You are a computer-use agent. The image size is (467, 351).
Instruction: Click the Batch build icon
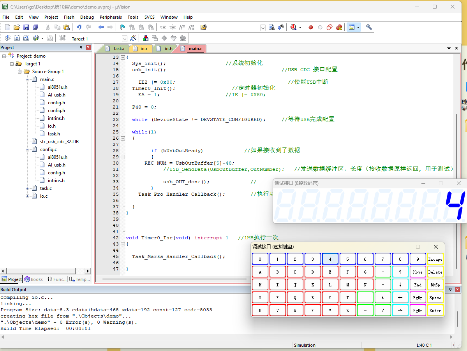(36, 38)
